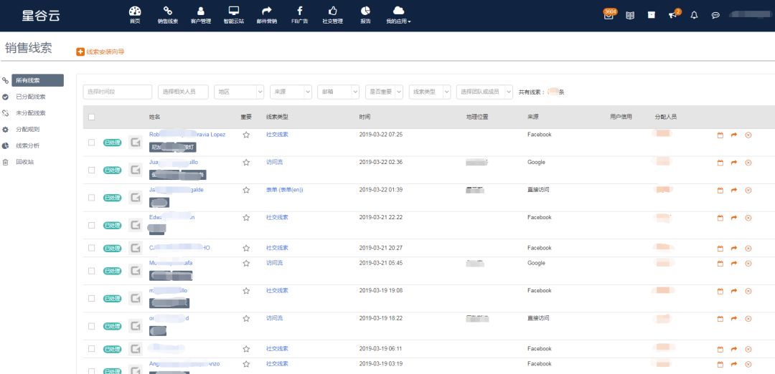Open 线索分析 in the left sidebar
This screenshot has width=775, height=374.
point(28,145)
